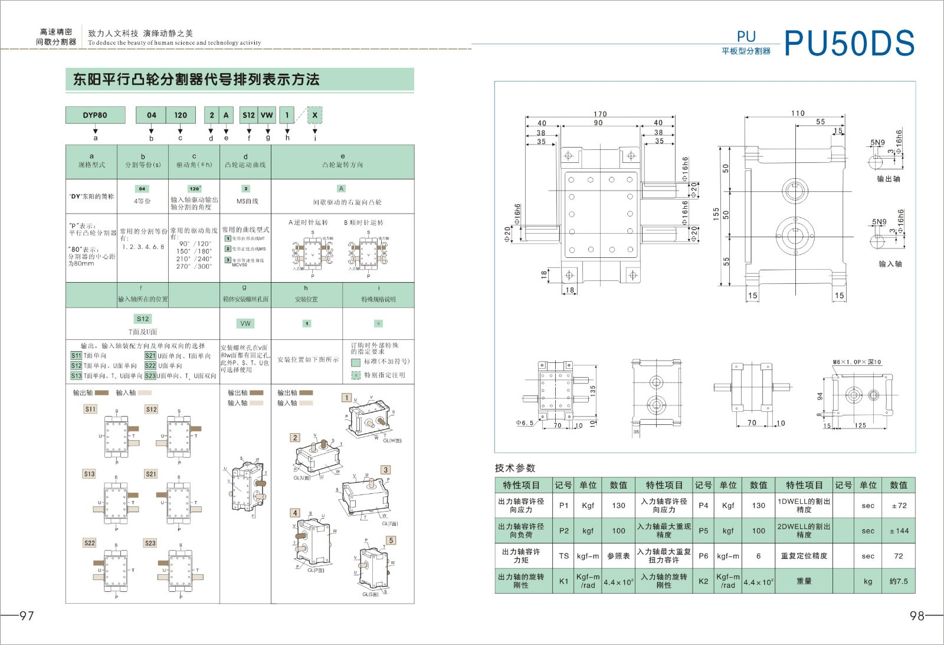Click the TS symbol cell
This screenshot has height=645, width=944.
(563, 556)
